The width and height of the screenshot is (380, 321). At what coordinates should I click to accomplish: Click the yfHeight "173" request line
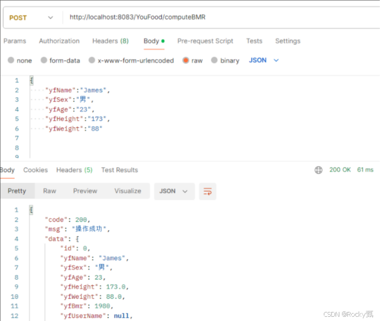pyautogui.click(x=78, y=119)
